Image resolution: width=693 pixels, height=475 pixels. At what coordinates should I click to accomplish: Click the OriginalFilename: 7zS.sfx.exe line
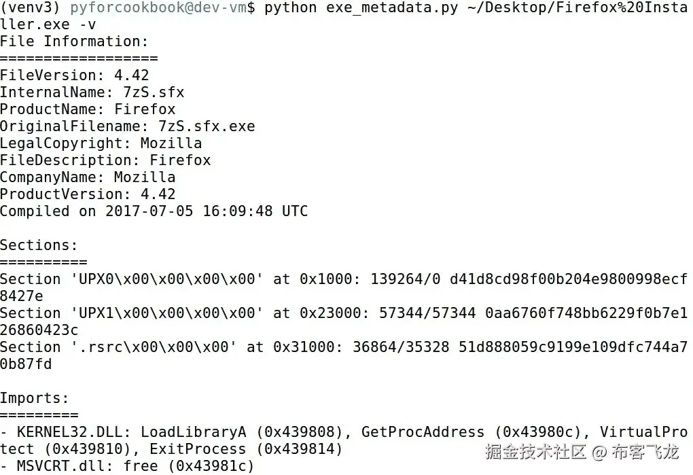coord(127,126)
